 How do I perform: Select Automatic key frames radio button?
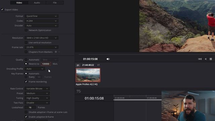(26, 74)
